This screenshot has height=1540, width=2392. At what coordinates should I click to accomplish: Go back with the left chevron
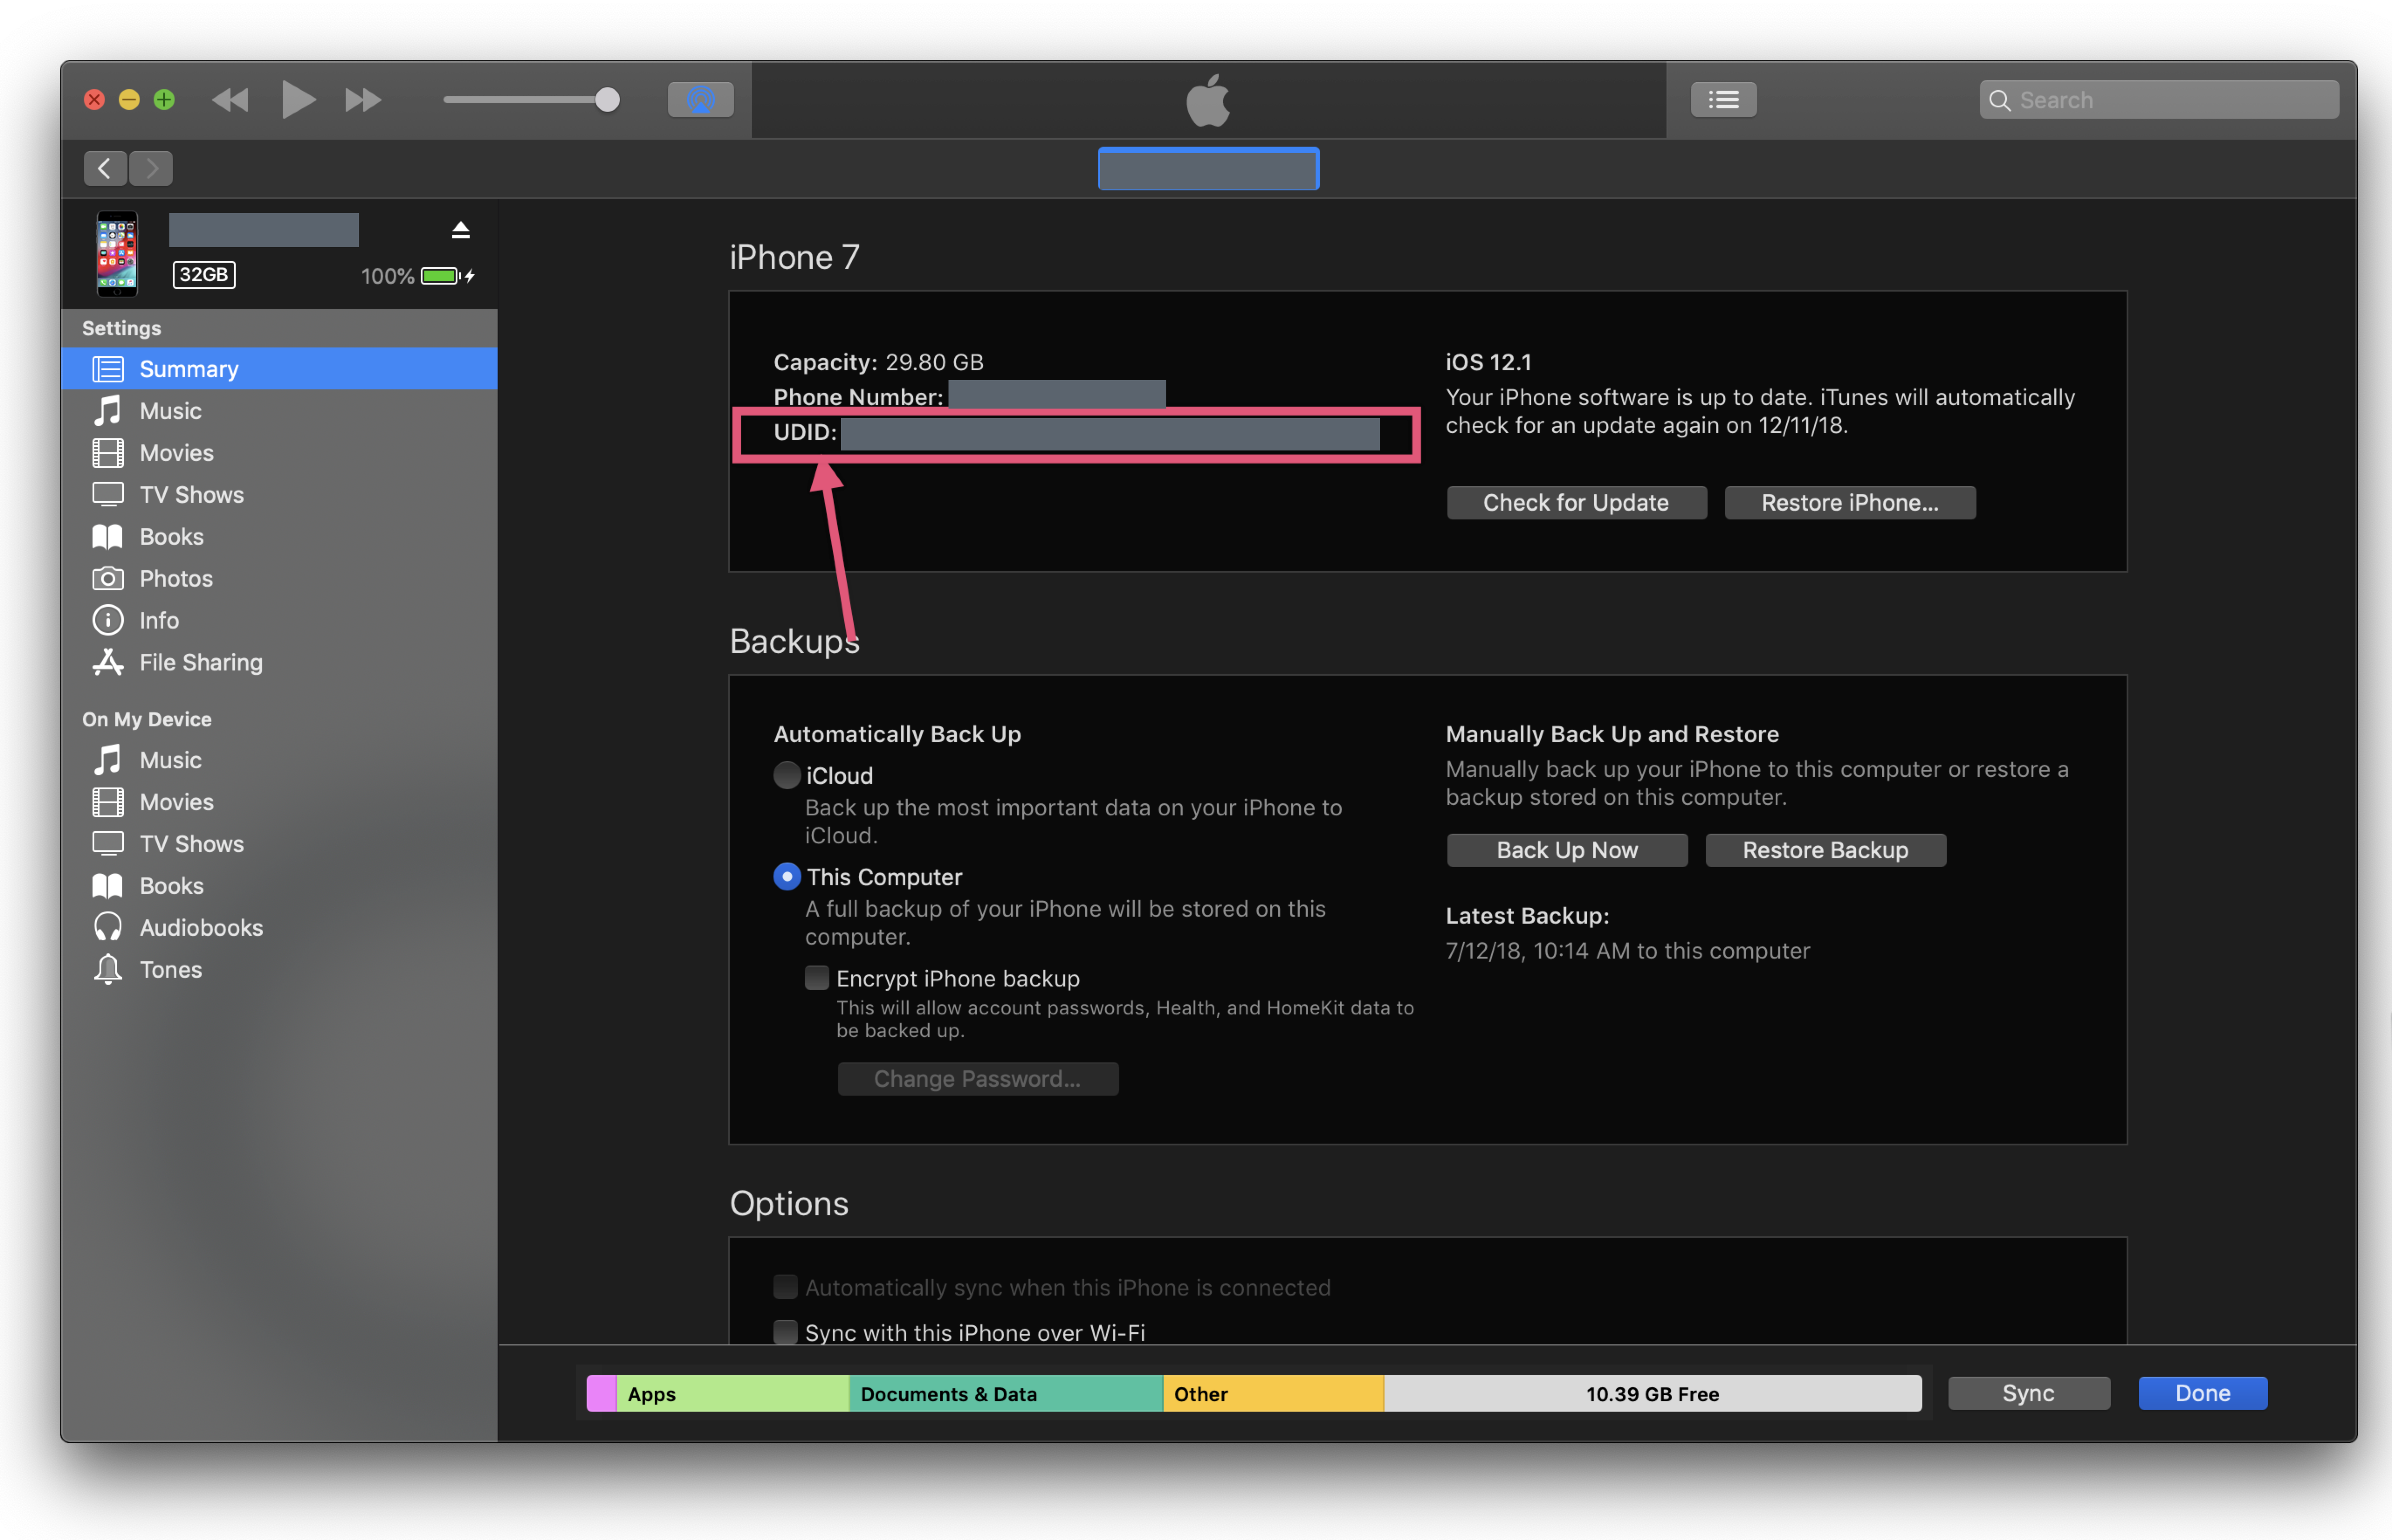[105, 168]
